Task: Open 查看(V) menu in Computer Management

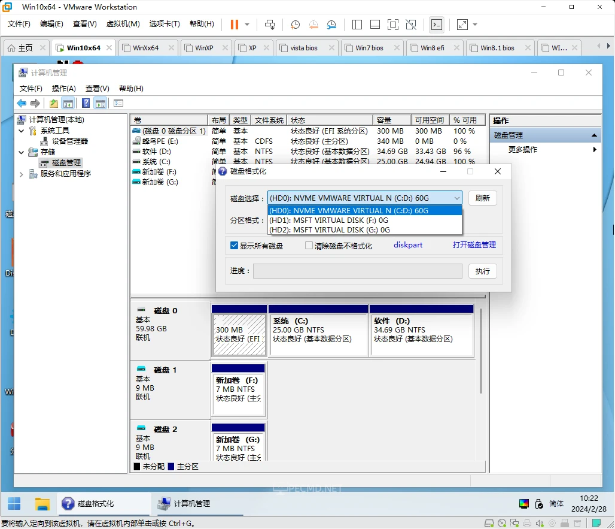Action: click(x=98, y=88)
